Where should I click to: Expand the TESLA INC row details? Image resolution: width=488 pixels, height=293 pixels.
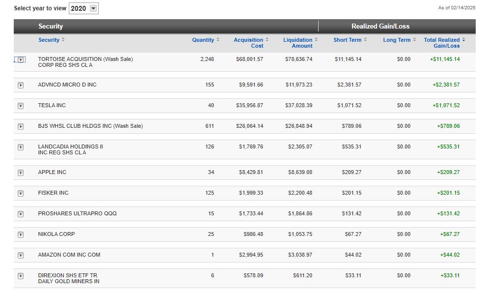[21, 106]
